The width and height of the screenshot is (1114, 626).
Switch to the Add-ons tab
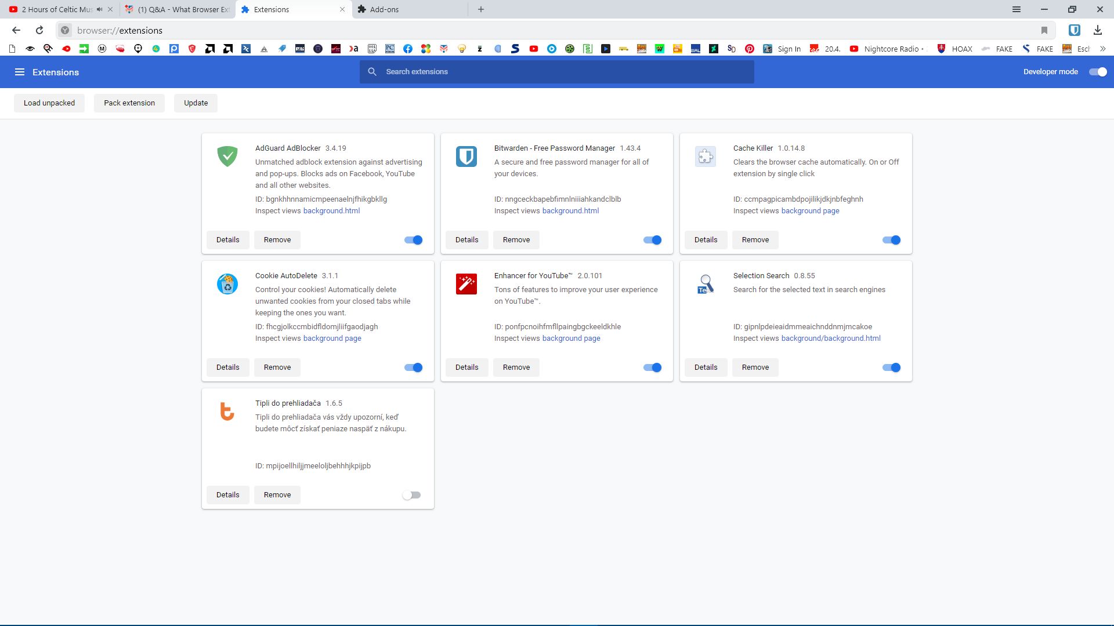click(x=384, y=9)
